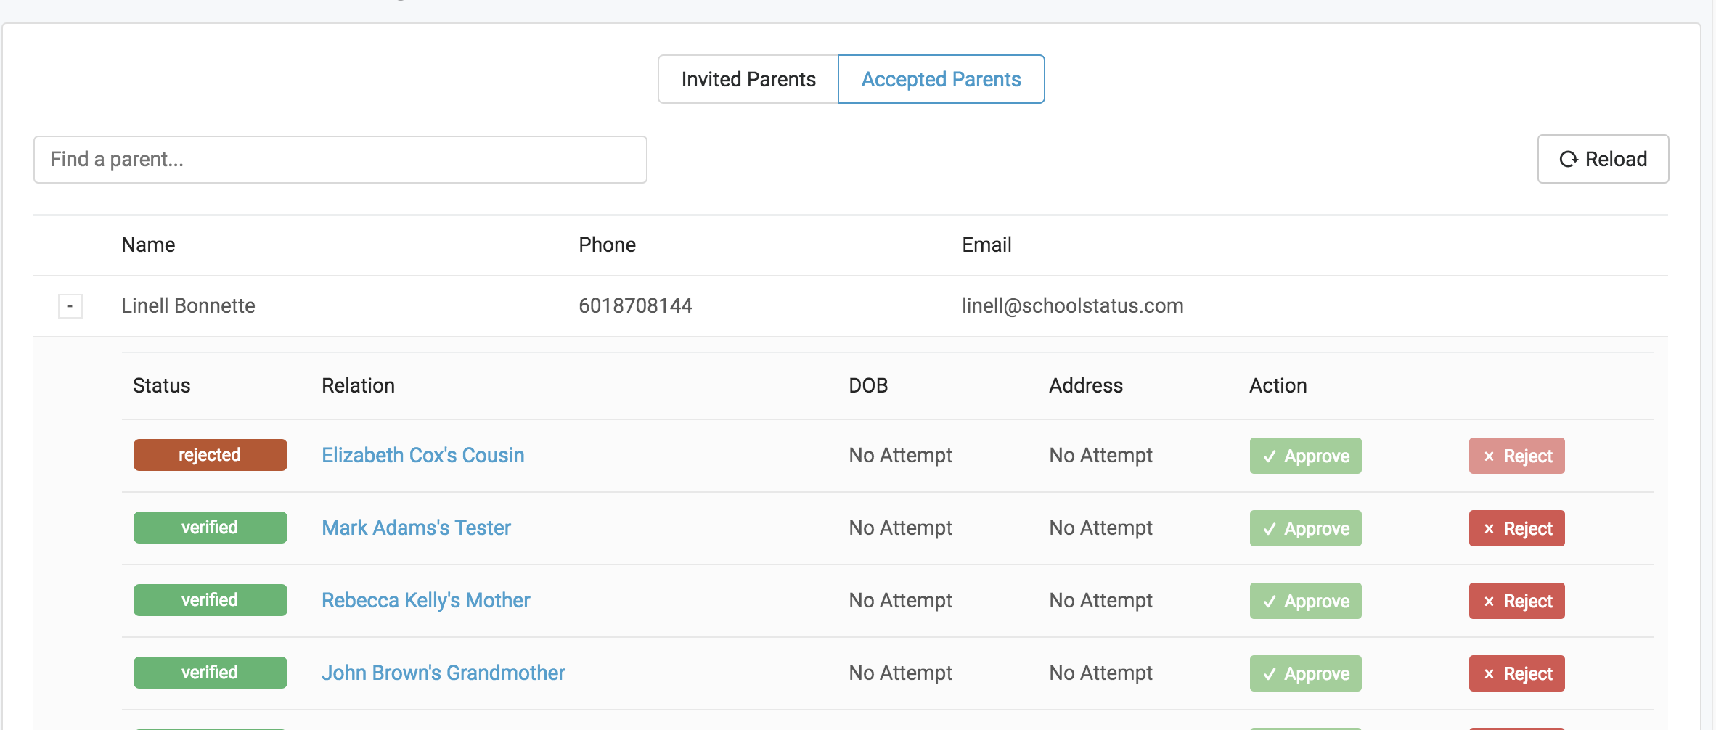
Task: Open Elizabeth Cox's Cousin link
Action: [x=422, y=455]
